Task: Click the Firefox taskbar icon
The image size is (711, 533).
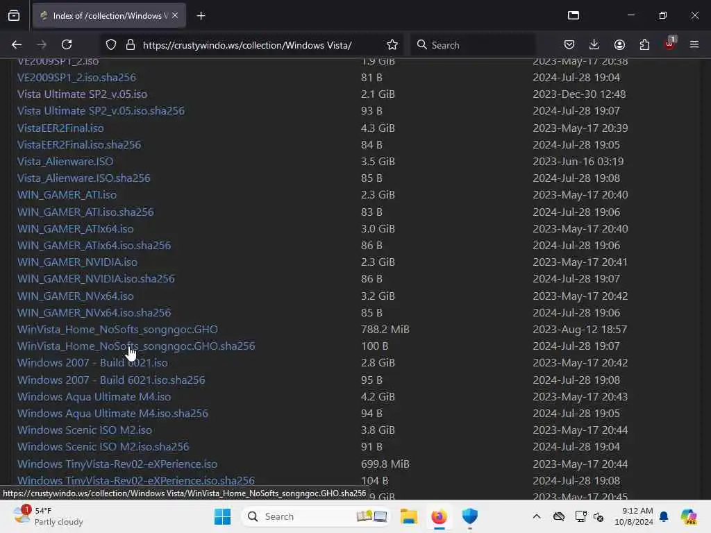Action: point(439,516)
